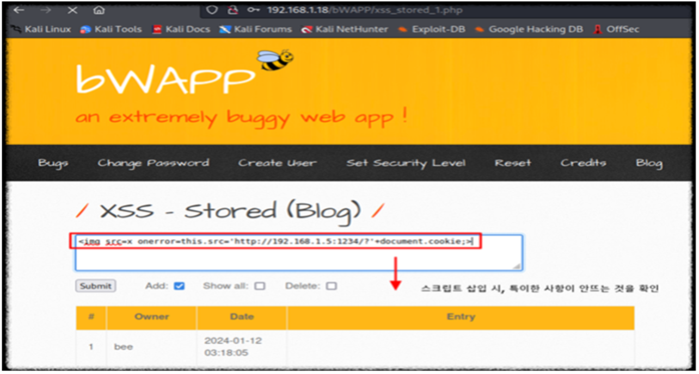Open the browser home page icon

click(99, 10)
